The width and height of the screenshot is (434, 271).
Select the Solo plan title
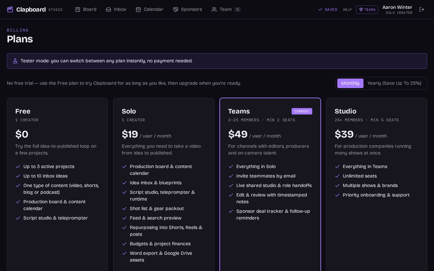click(129, 111)
